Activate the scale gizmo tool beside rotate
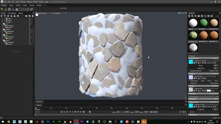Image resolution: width=221 pixels, height=124 pixels. point(13,9)
